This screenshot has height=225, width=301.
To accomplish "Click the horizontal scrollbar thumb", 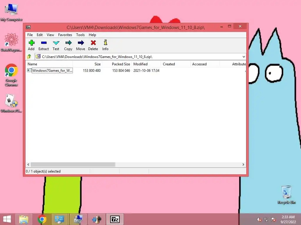I will pyautogui.click(x=73, y=165).
